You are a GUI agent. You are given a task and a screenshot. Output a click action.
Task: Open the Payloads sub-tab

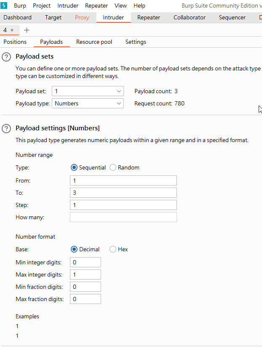point(51,42)
